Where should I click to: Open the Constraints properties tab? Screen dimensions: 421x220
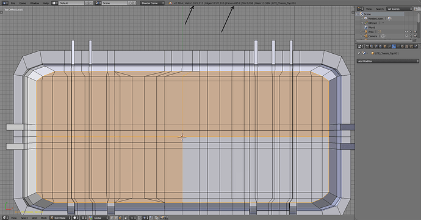[x=389, y=46]
